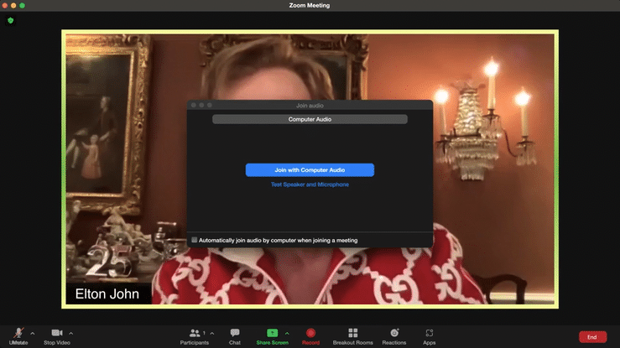This screenshot has width=620, height=348.
Task: Open the Reactions menu
Action: [394, 336]
